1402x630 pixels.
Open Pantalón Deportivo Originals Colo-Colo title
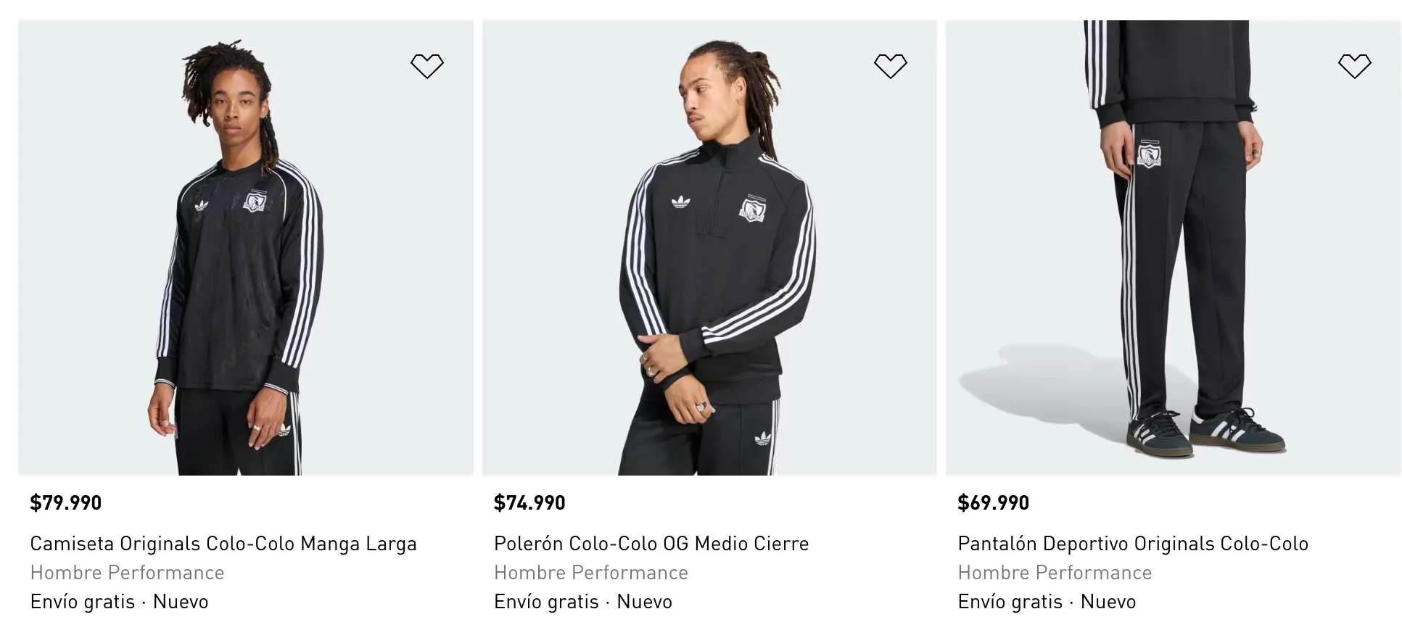click(x=1133, y=544)
